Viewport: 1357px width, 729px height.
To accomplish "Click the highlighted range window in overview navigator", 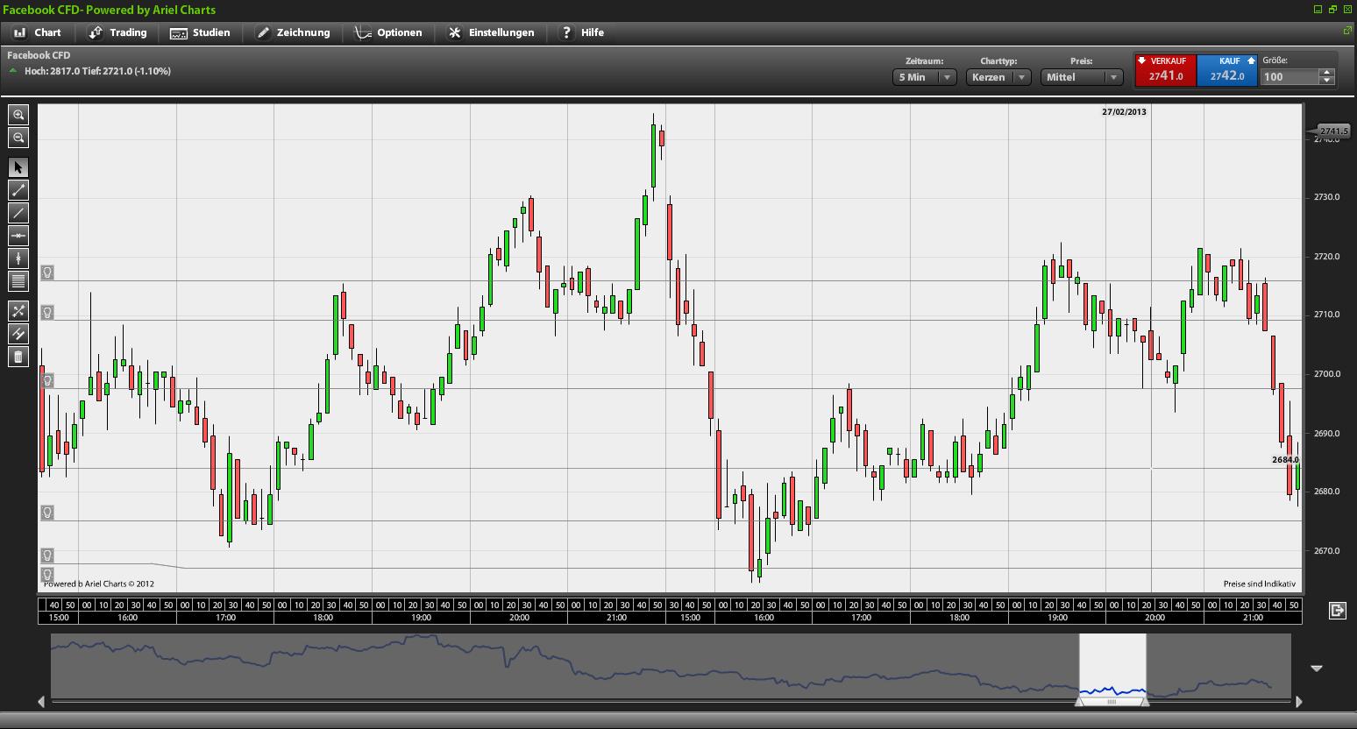I will point(1112,668).
